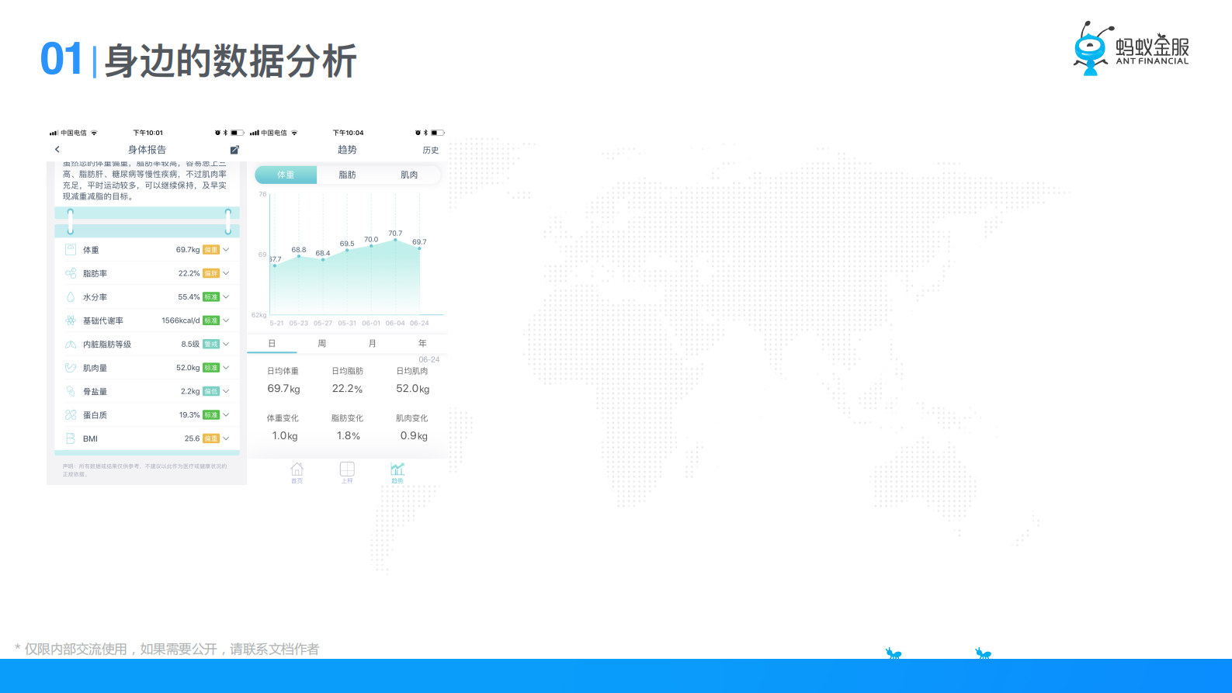Tap battery icon in the 下午10:04 status bar
The width and height of the screenshot is (1232, 693).
click(x=438, y=133)
